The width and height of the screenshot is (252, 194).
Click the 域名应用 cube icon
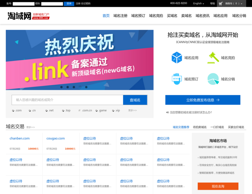(177, 58)
